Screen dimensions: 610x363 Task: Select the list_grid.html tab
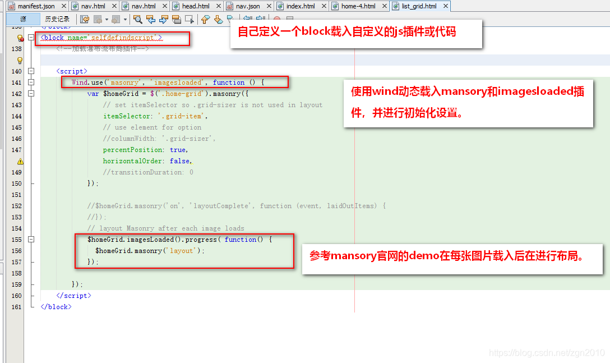(419, 6)
